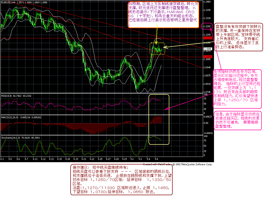
Task: Click the 9.3 date label
Action: coord(140,159)
